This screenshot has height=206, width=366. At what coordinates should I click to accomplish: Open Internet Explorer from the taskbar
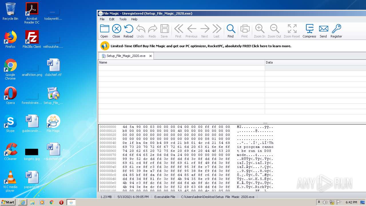23,202
